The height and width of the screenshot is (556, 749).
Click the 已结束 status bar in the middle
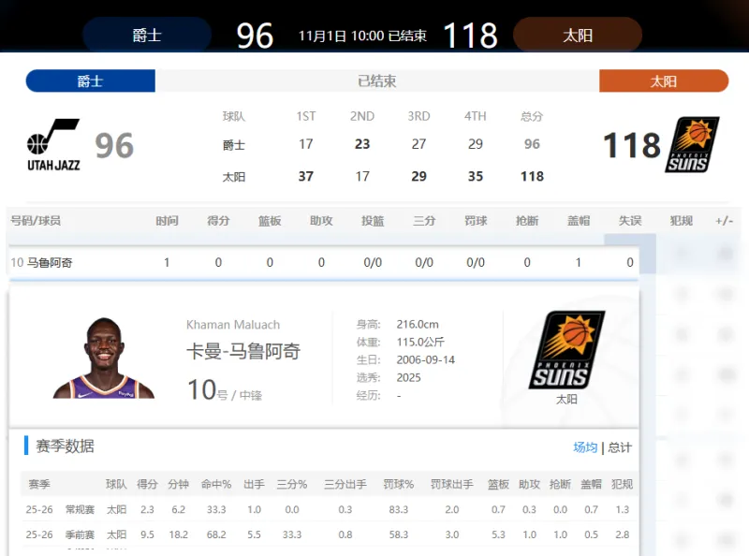click(376, 81)
